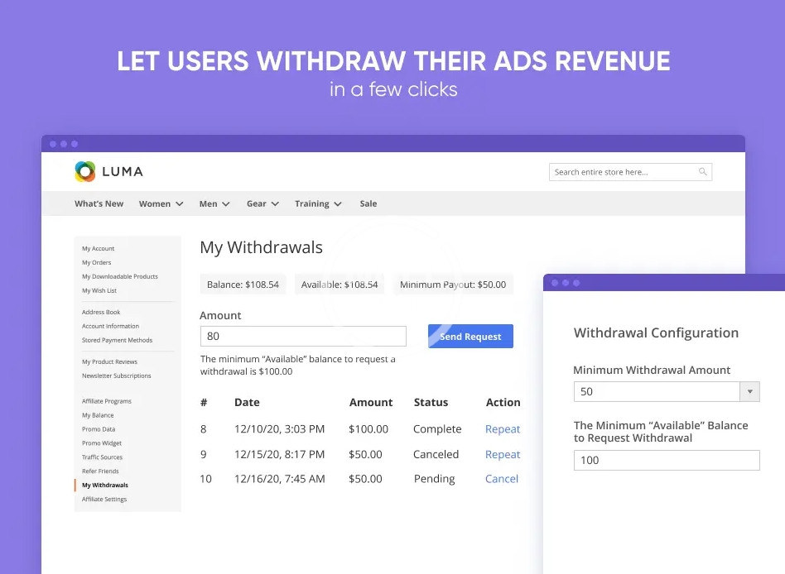Go to the Sale menu item
The height and width of the screenshot is (574, 785).
368,203
